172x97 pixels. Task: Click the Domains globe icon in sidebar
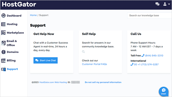coord(3,52)
